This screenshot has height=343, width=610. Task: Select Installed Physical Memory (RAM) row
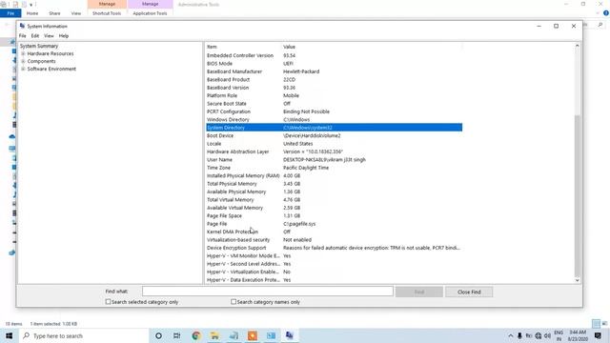point(334,175)
